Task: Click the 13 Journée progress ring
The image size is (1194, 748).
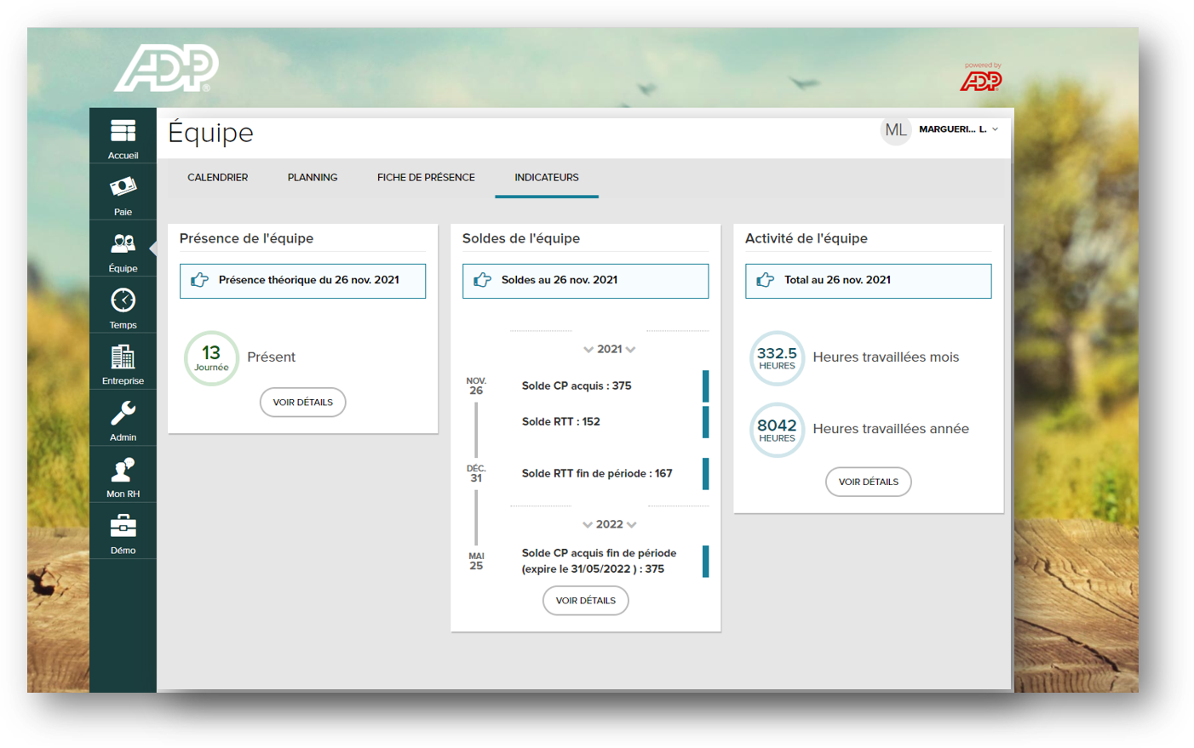Action: pos(211,357)
